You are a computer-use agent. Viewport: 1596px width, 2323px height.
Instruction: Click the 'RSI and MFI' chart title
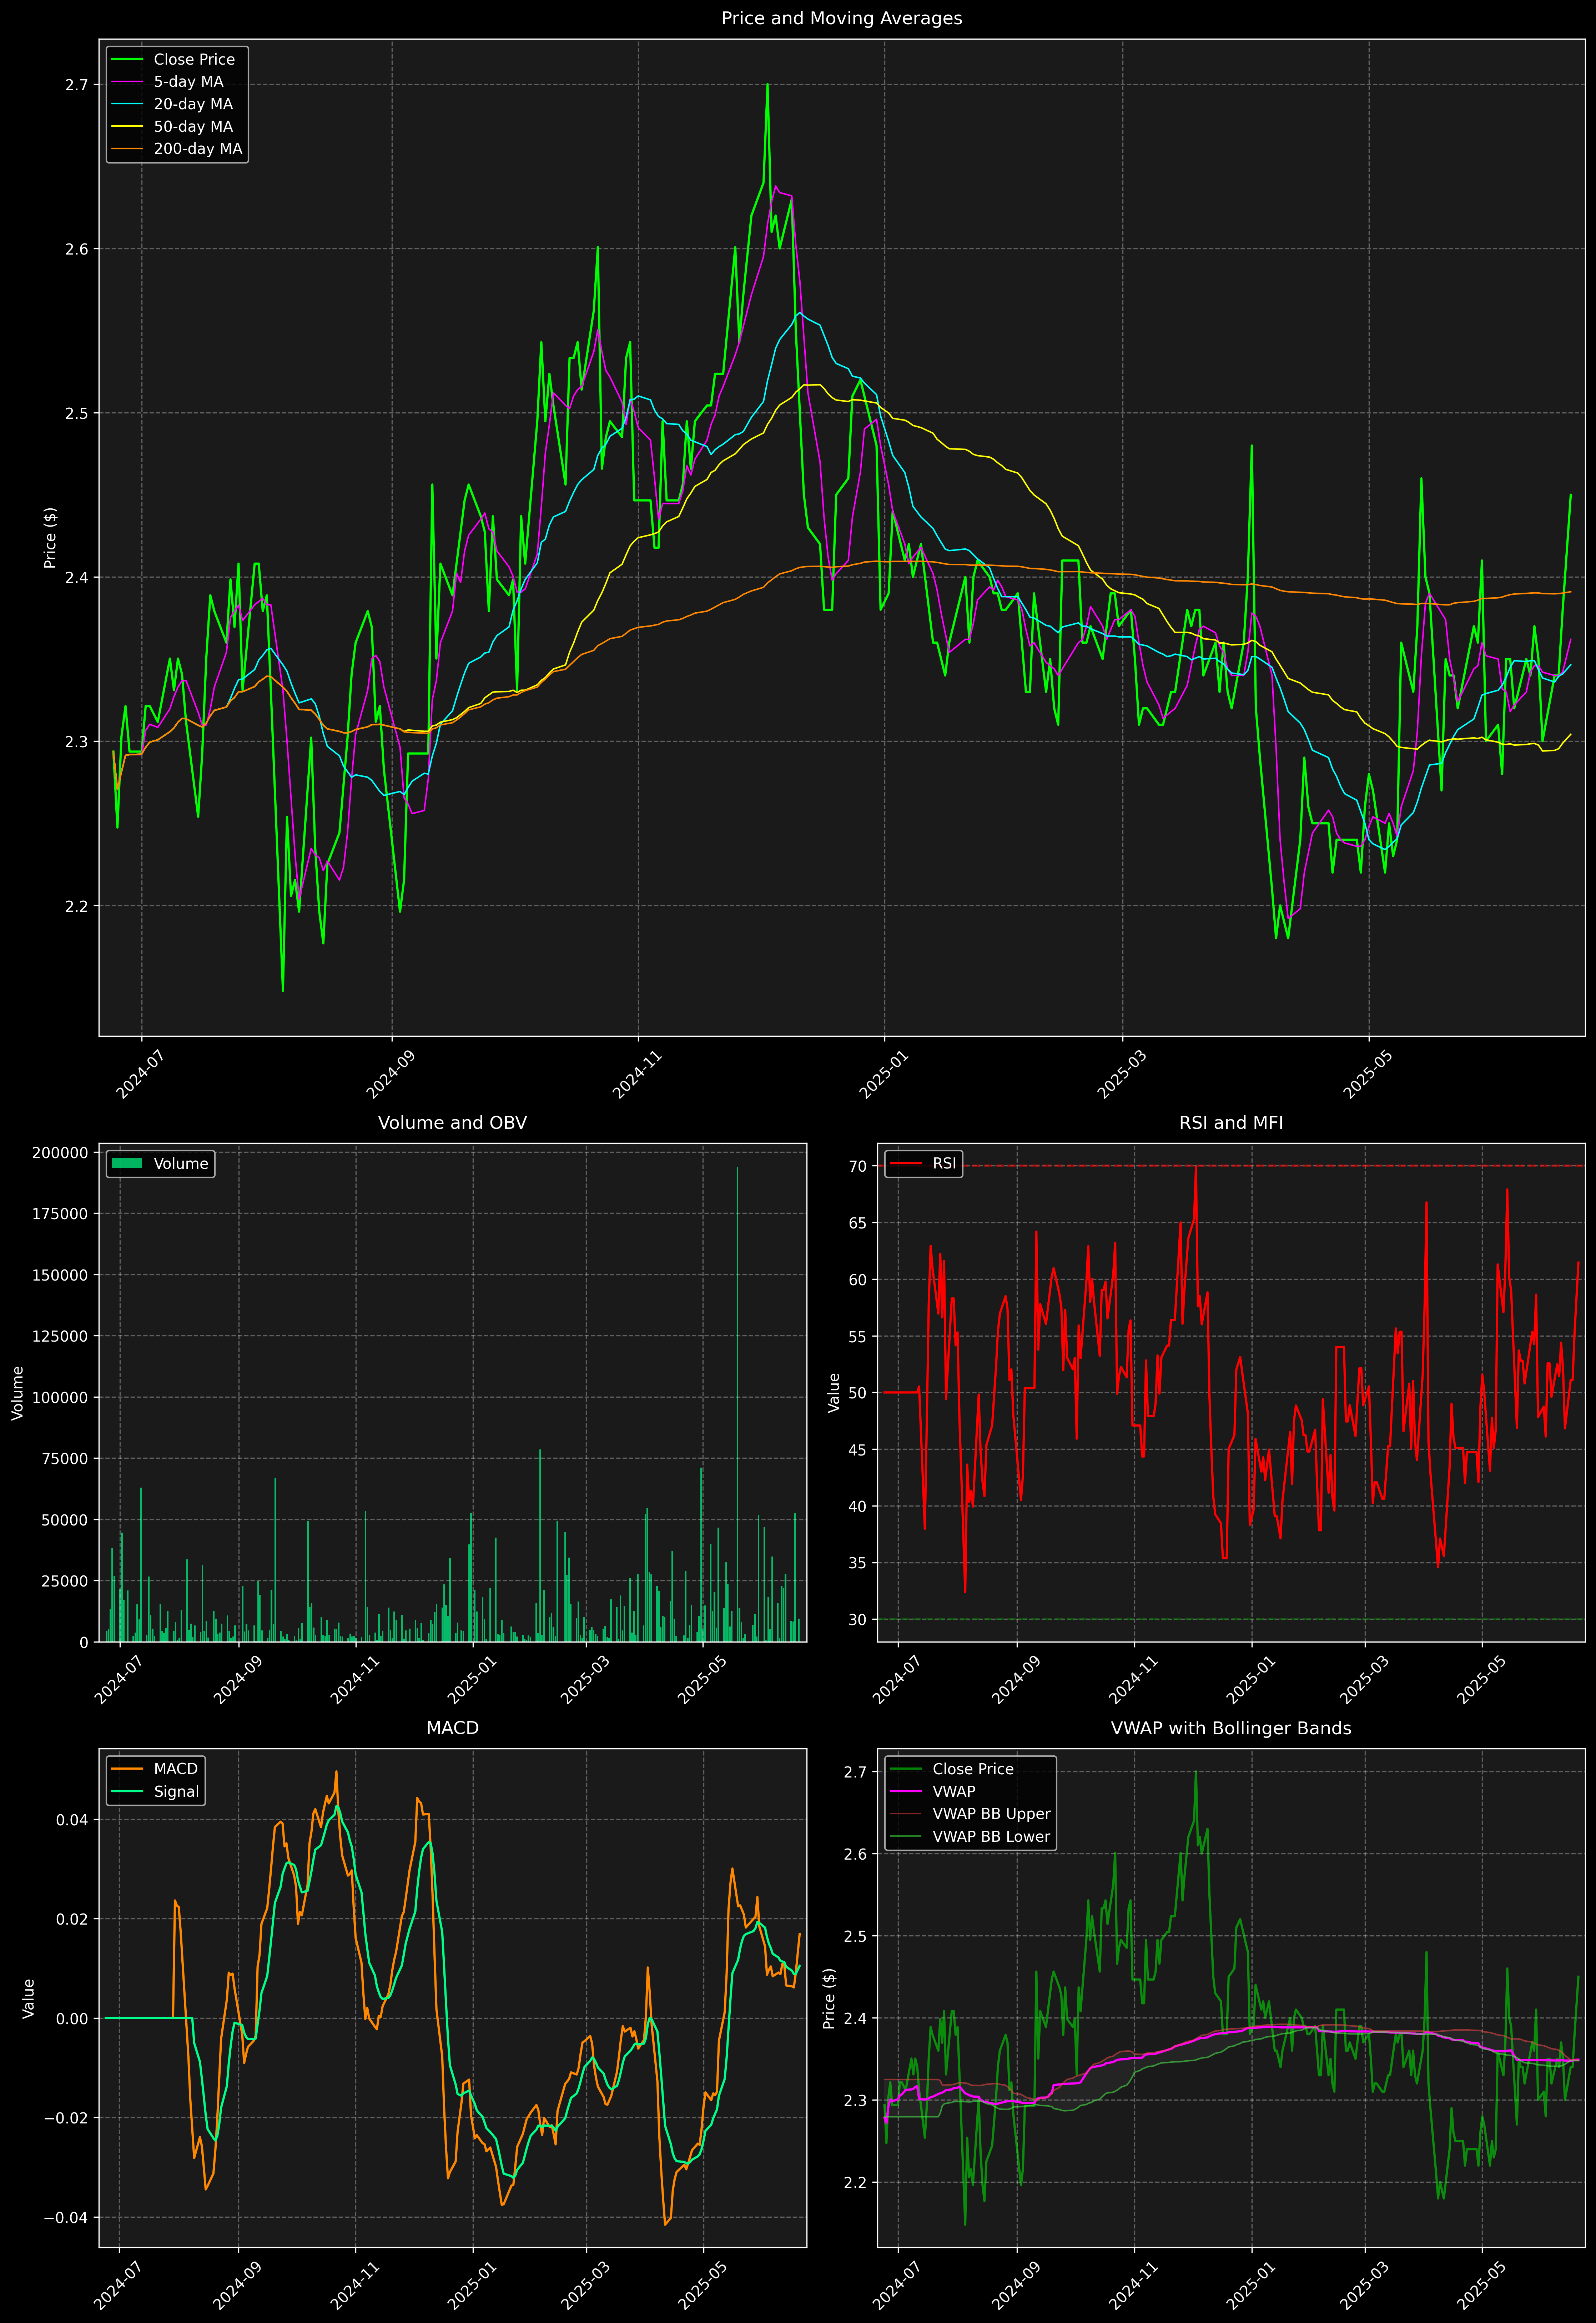coord(1231,1123)
